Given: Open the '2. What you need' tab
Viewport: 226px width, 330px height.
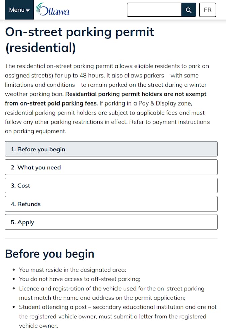Looking at the screenshot, I should [x=111, y=167].
